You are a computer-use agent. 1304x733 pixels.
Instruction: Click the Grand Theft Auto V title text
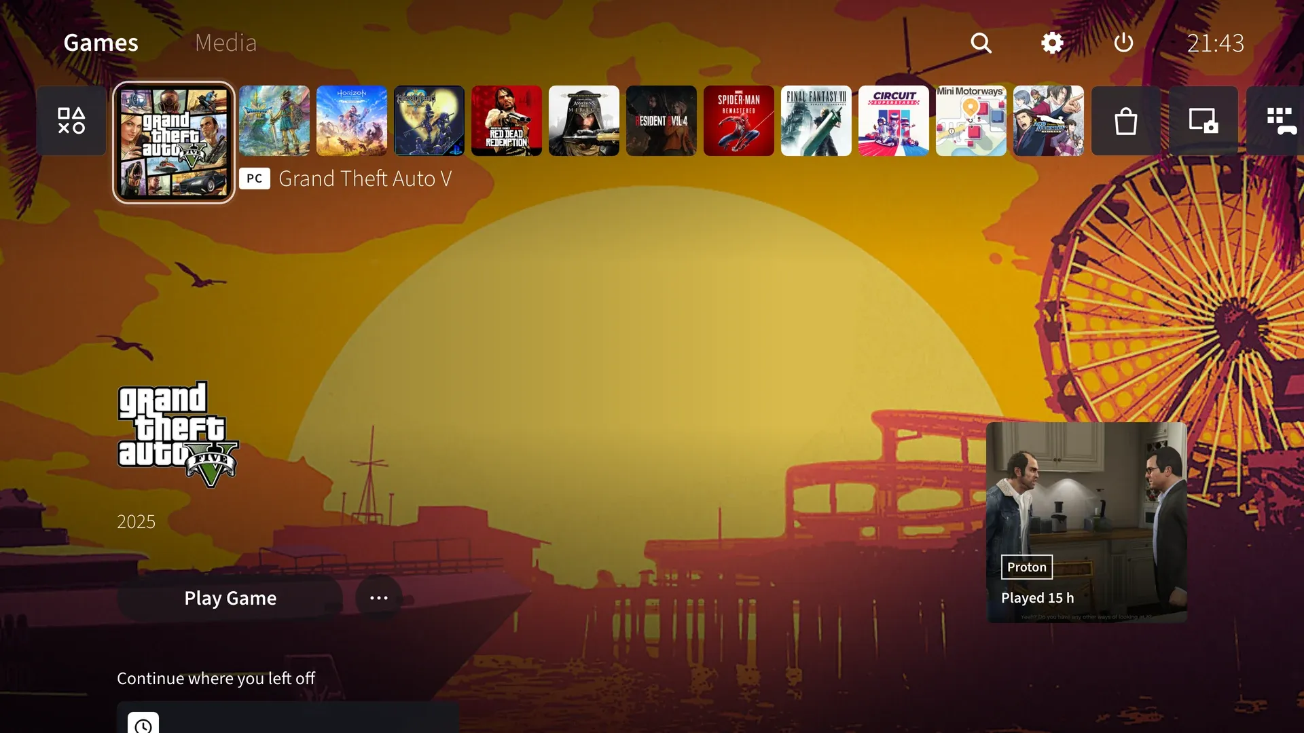pyautogui.click(x=365, y=178)
